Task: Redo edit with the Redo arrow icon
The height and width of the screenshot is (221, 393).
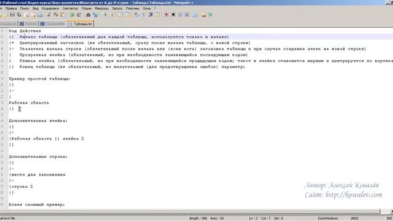Action: tap(79, 15)
